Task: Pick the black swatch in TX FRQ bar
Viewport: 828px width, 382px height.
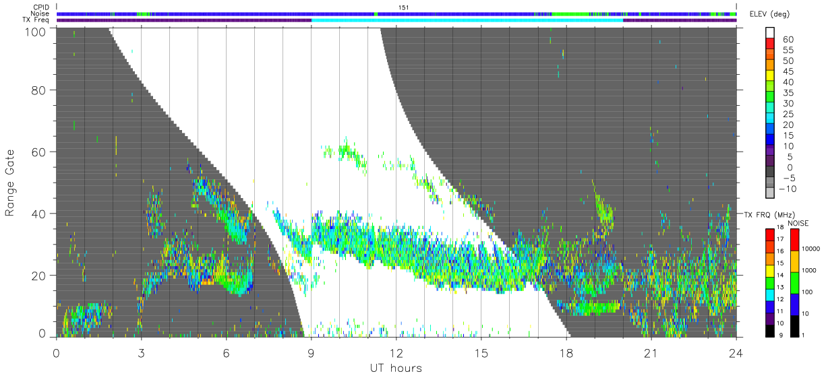Action: 769,331
